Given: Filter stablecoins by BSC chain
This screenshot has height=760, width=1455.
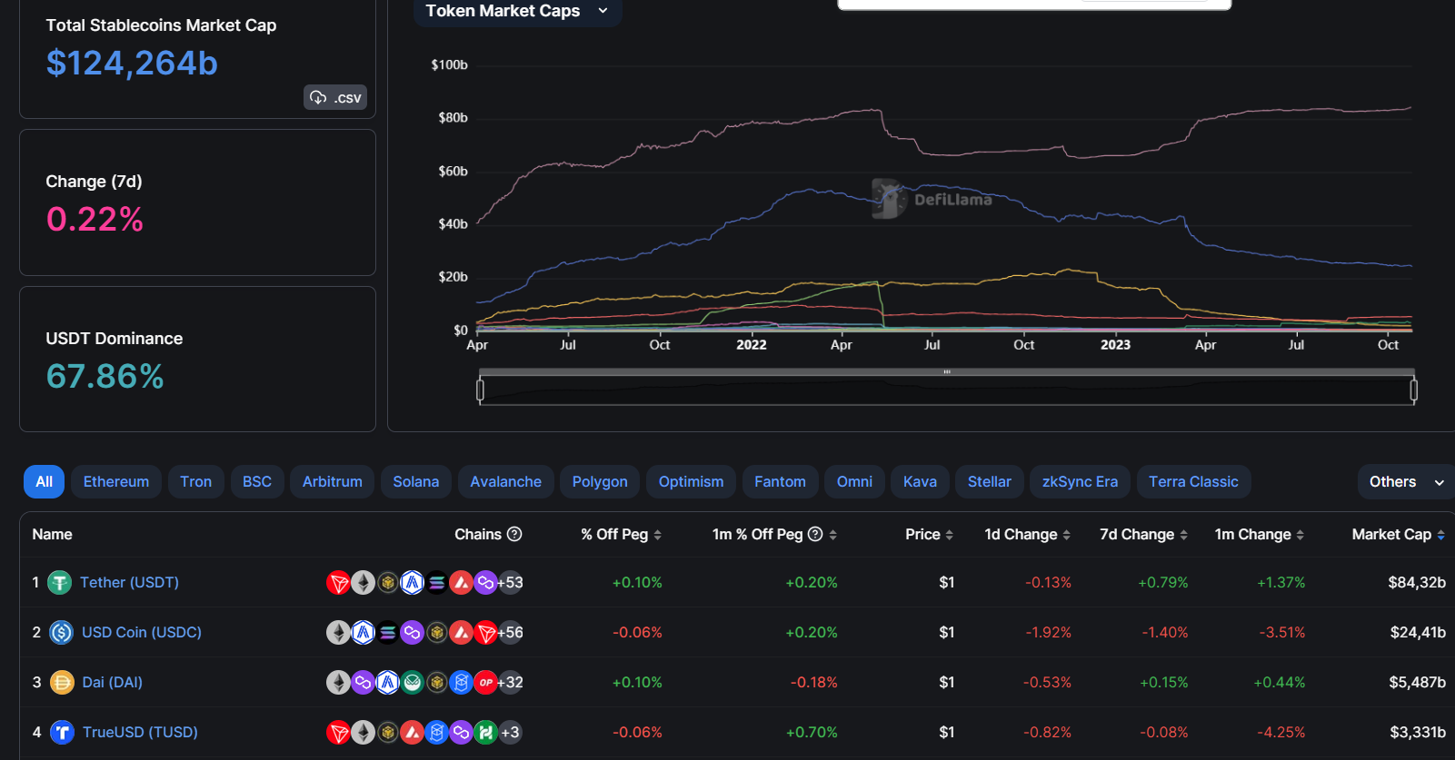Looking at the screenshot, I should (257, 482).
